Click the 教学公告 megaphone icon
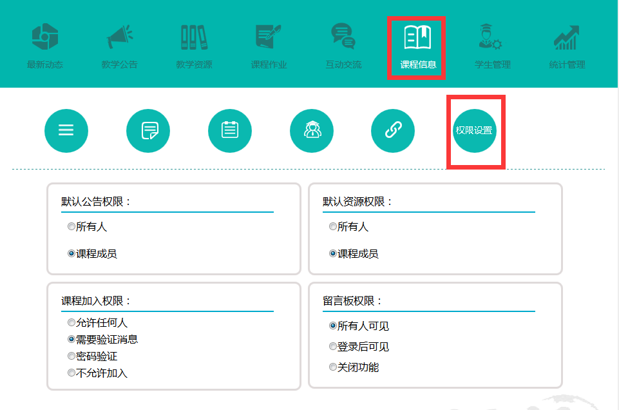 119,37
